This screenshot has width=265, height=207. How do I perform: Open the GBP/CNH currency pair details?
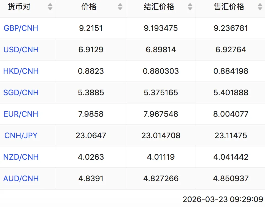pos(21,28)
